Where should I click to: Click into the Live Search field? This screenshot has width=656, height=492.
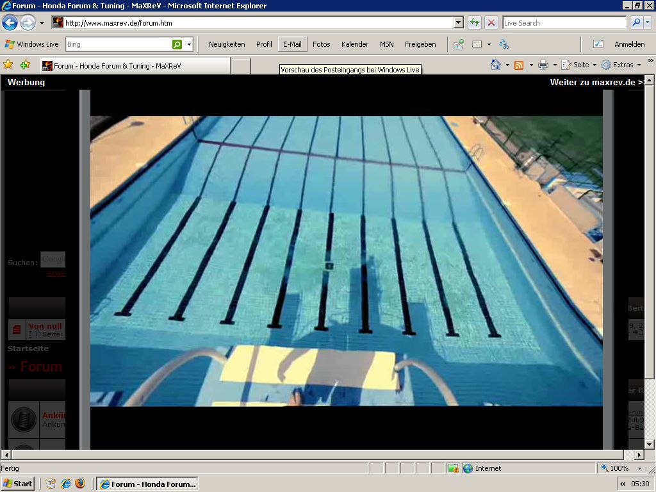564,22
